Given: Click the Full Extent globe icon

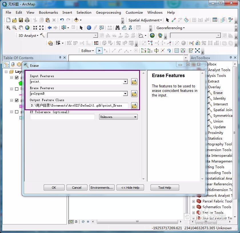Looking at the screenshot, I should point(27,28).
